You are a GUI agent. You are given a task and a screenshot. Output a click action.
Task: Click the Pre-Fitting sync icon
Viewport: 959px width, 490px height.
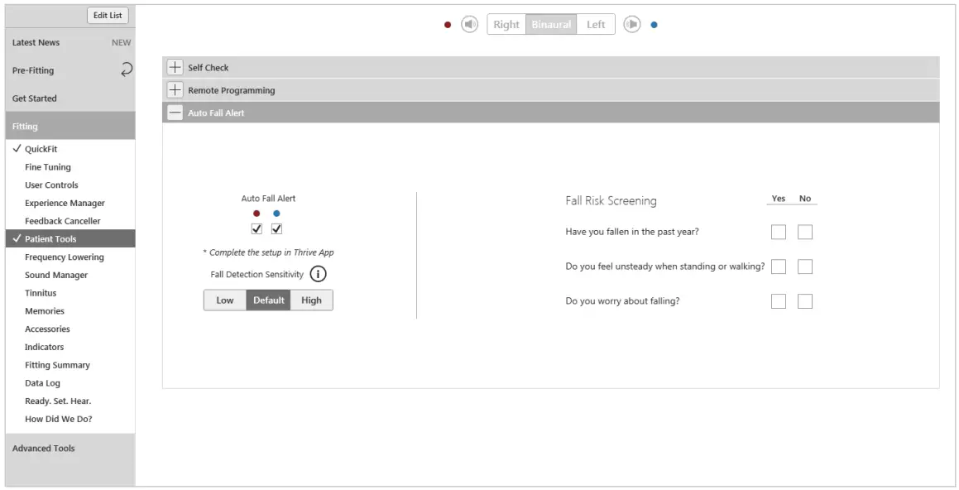coord(126,70)
